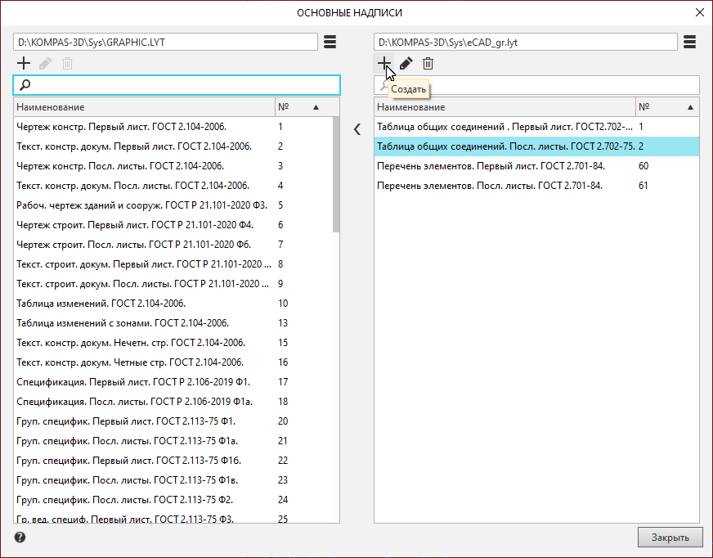The image size is (713, 558).
Task: Click the trash delete icon in right panel
Action: coord(428,63)
